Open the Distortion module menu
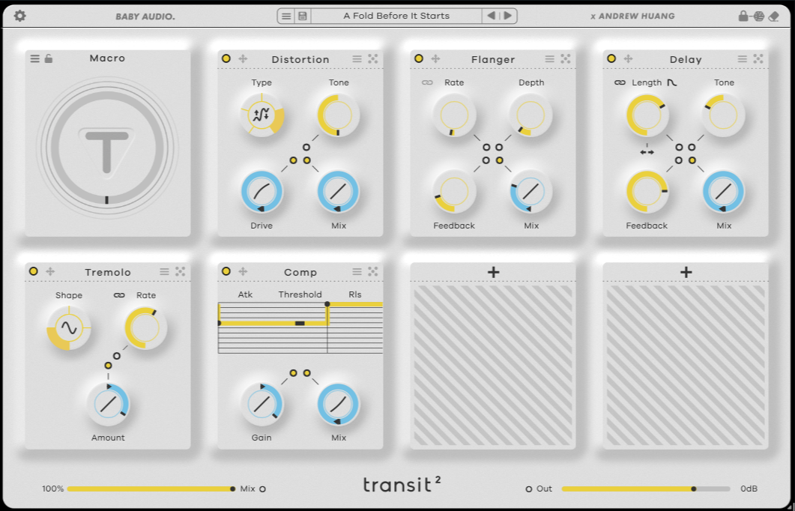The width and height of the screenshot is (795, 511). click(x=357, y=58)
